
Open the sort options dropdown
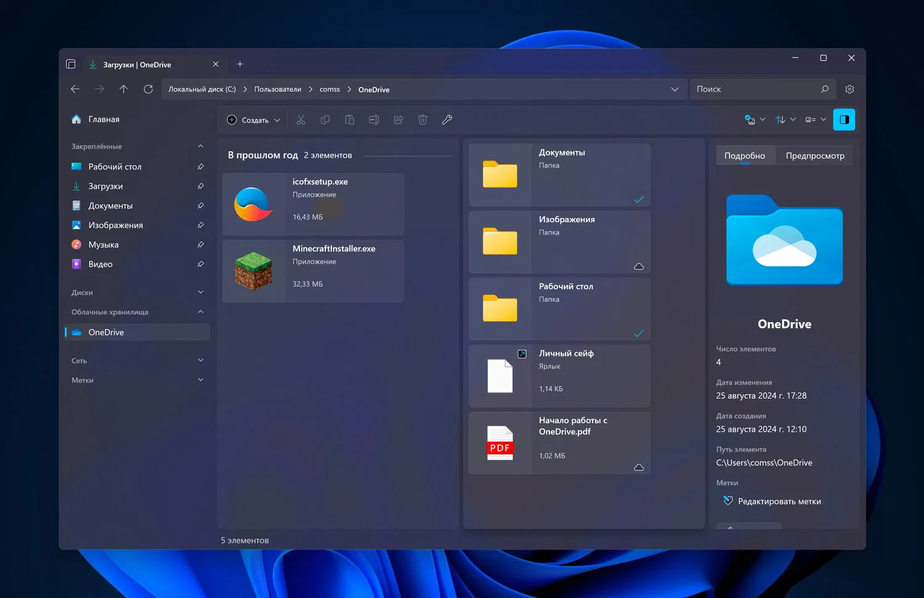[785, 120]
